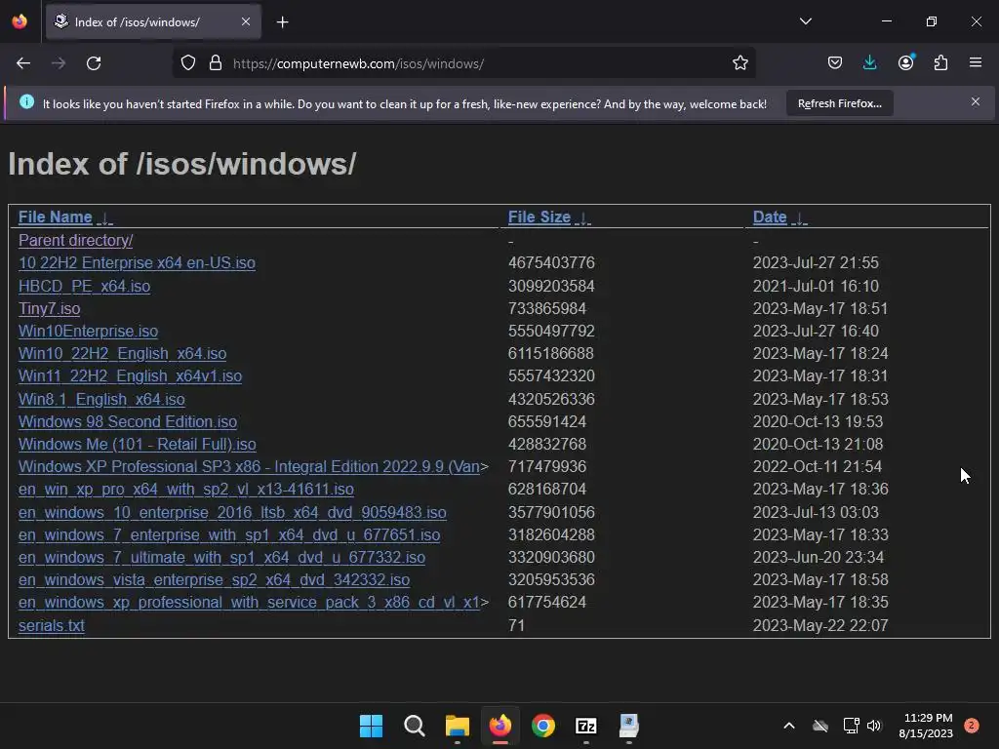Image resolution: width=999 pixels, height=749 pixels.
Task: Open Firefox account menu
Action: pyautogui.click(x=905, y=63)
